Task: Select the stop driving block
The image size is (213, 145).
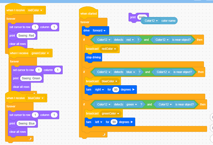Action: (x=93, y=58)
